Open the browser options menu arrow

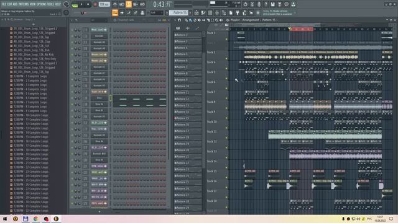tap(2, 19)
